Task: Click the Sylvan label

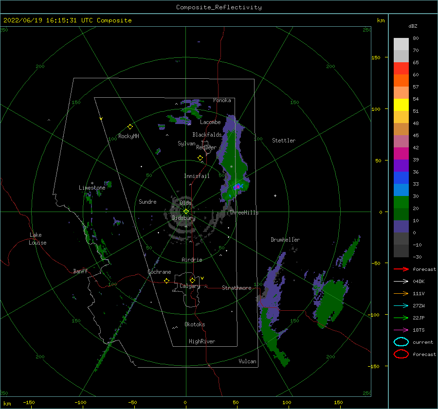Action: 186,143
